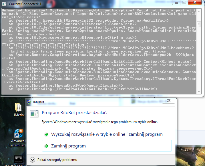The width and height of the screenshot is (205, 166).
Task: Click 'Current Connected: 1' window title
Action: (25, 4)
